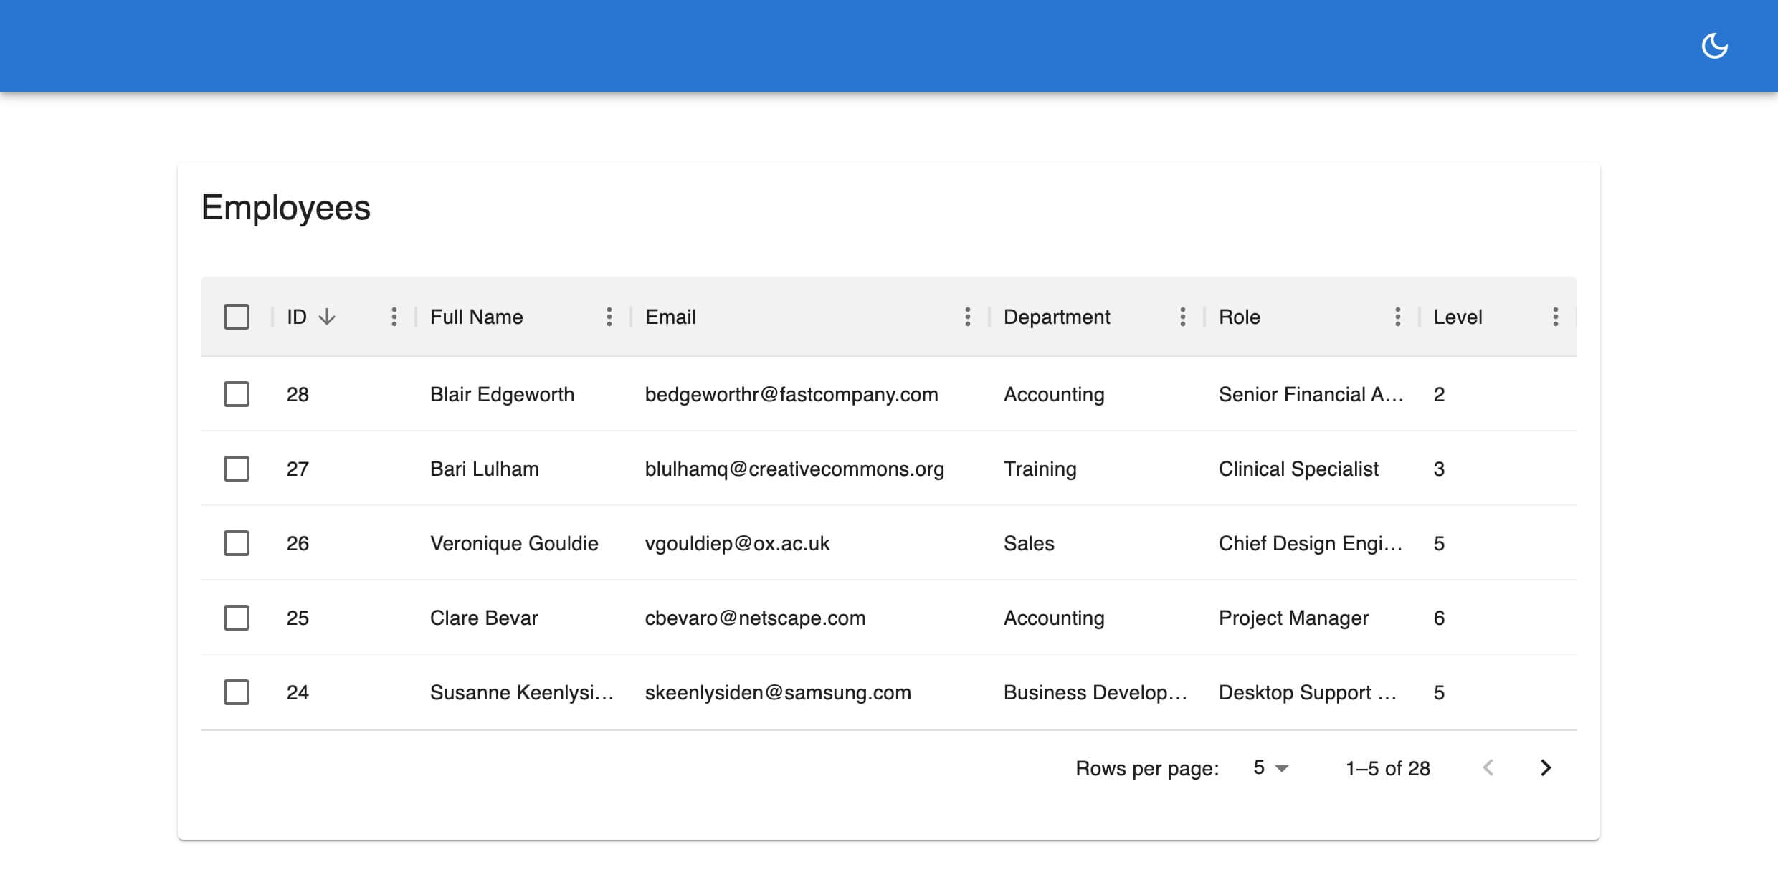Click ID cell 24
The image size is (1778, 890).
[298, 692]
